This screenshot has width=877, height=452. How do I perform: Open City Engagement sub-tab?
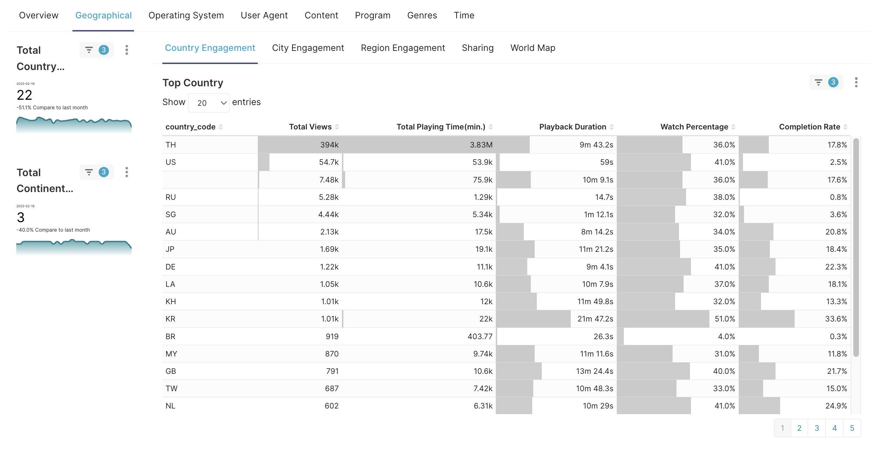click(308, 48)
